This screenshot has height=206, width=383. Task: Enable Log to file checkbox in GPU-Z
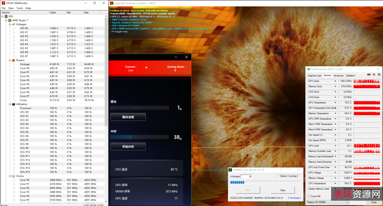[310, 196]
